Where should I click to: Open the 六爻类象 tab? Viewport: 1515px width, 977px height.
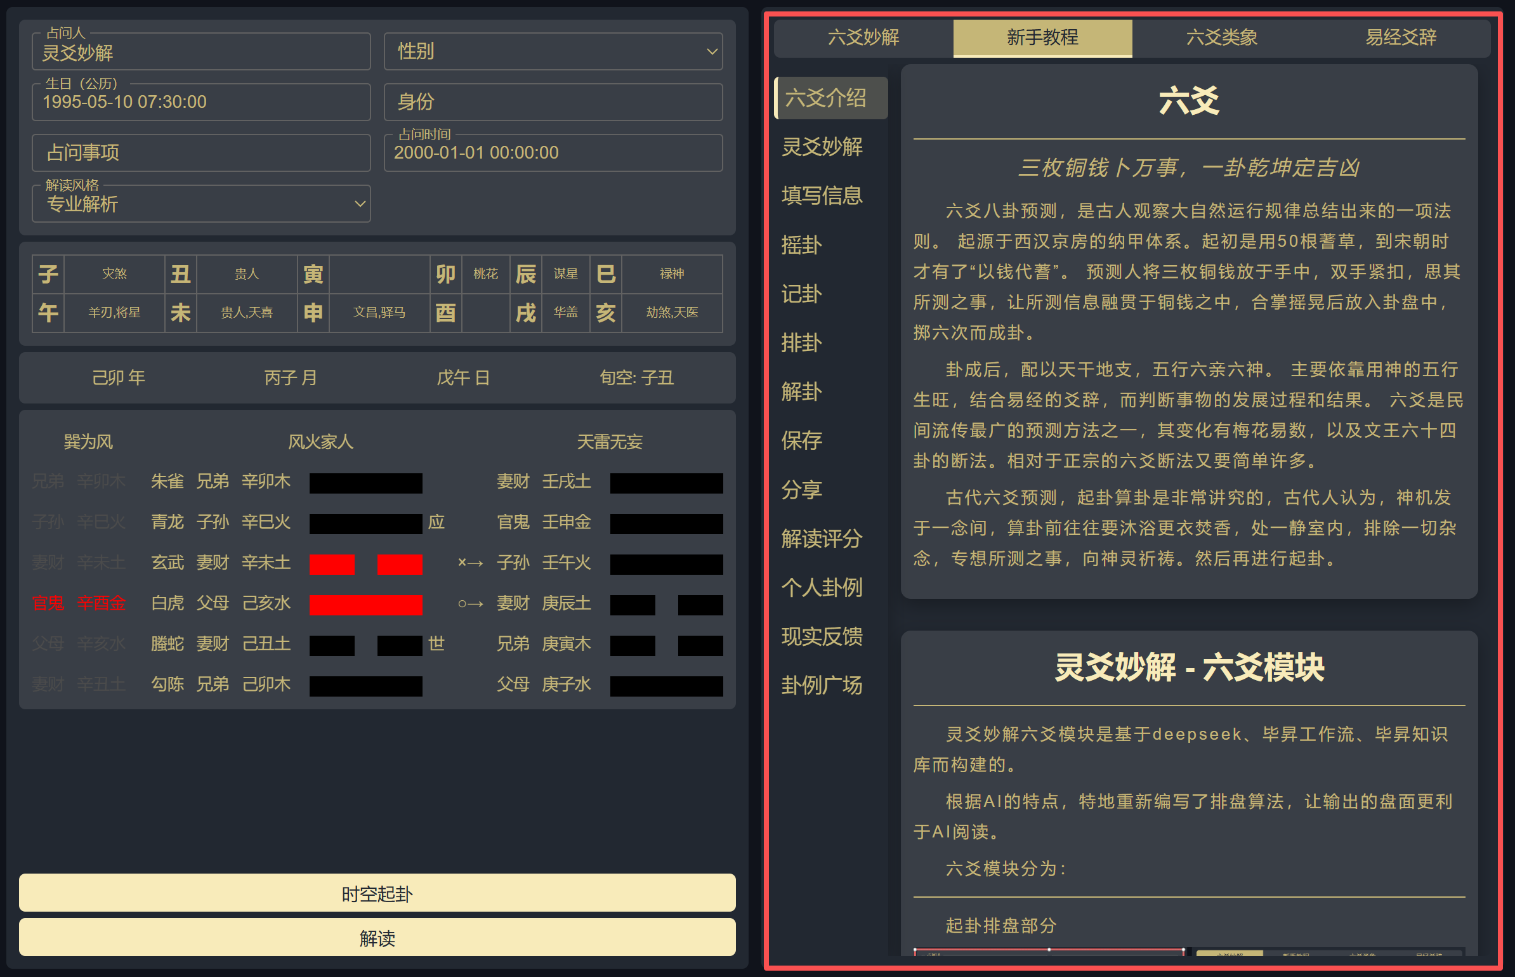click(1221, 38)
